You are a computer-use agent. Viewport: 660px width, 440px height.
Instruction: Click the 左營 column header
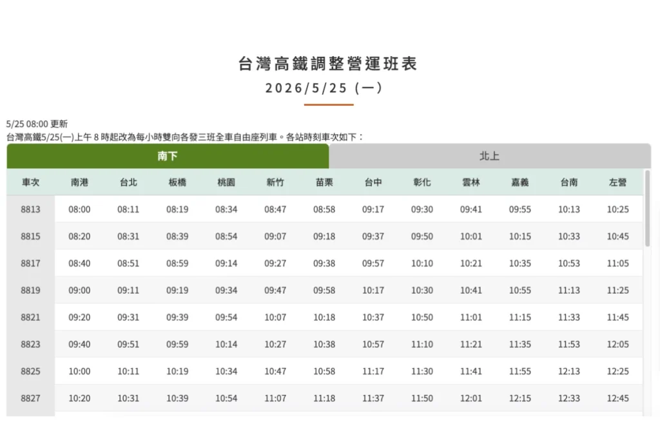point(618,182)
